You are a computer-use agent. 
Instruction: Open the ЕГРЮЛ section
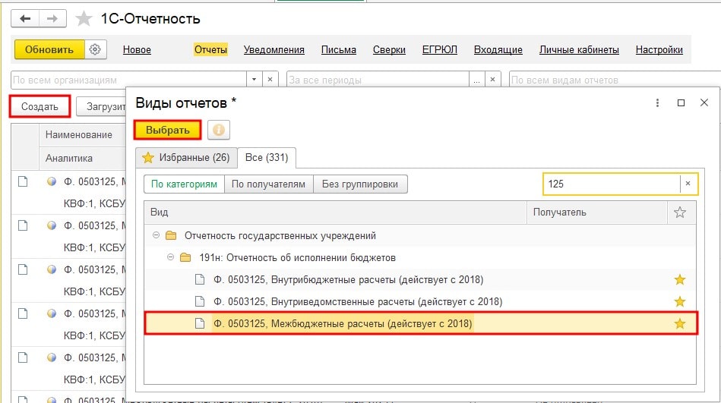(x=440, y=49)
